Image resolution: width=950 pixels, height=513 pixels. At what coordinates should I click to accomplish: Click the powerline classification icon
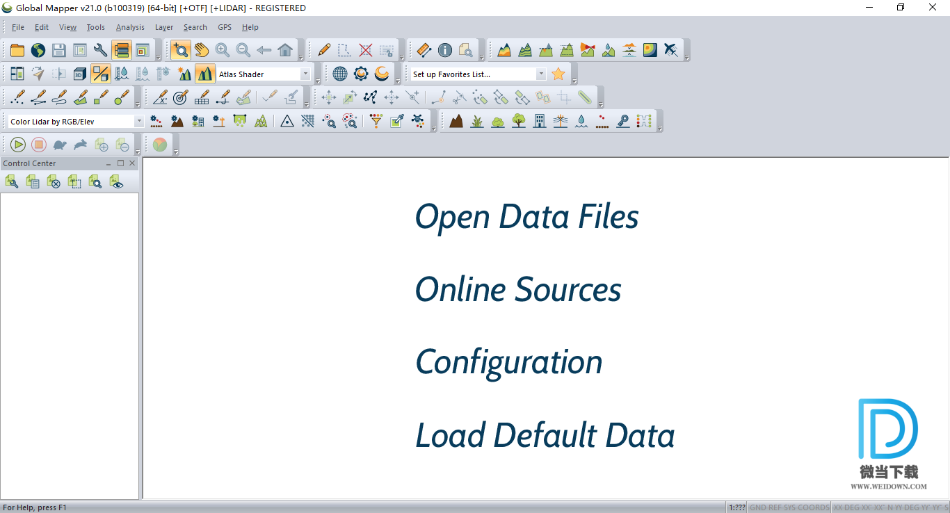pyautogui.click(x=561, y=121)
